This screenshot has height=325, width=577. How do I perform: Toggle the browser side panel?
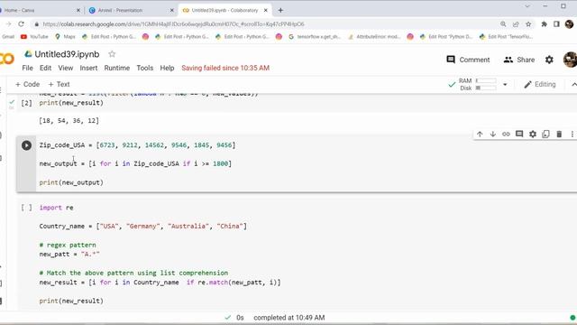[x=556, y=24]
